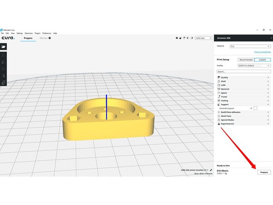Click the Special Modes category icon

point(219,120)
